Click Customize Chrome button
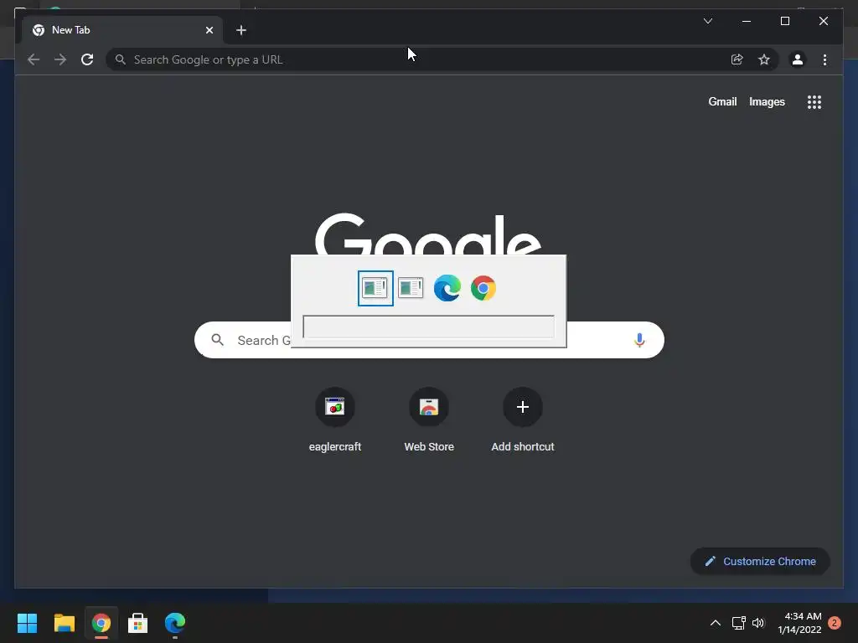The height and width of the screenshot is (643, 858). [x=760, y=562]
